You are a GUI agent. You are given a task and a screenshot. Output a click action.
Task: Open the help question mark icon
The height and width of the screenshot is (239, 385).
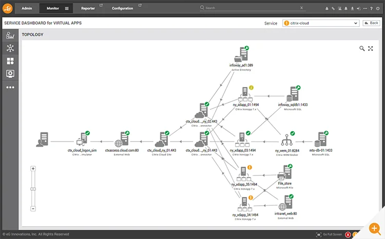371,9
